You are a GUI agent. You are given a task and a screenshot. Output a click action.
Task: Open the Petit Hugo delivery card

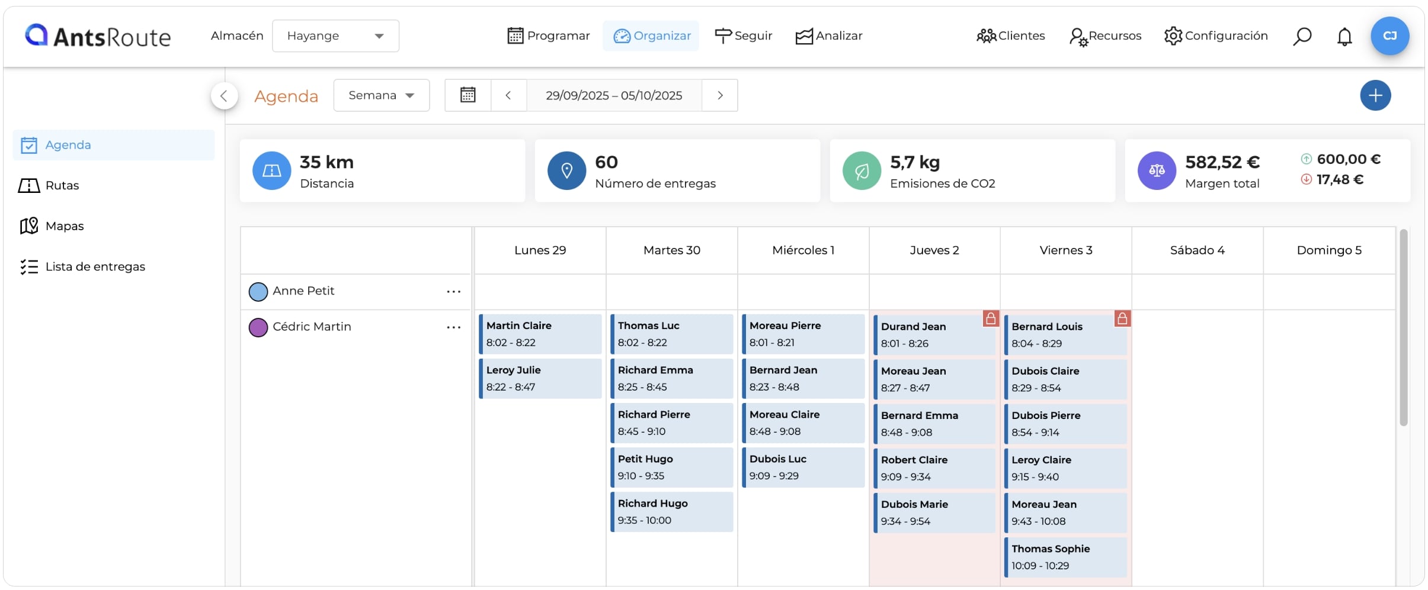[672, 467]
